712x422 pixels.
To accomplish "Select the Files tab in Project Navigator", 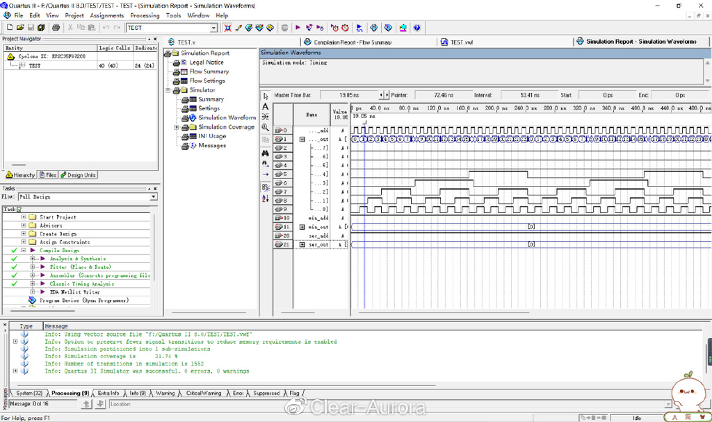I will (x=48, y=175).
